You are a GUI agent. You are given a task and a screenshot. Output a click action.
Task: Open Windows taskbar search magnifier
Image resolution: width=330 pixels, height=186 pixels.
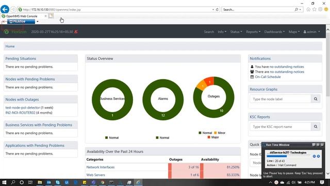click(13, 182)
